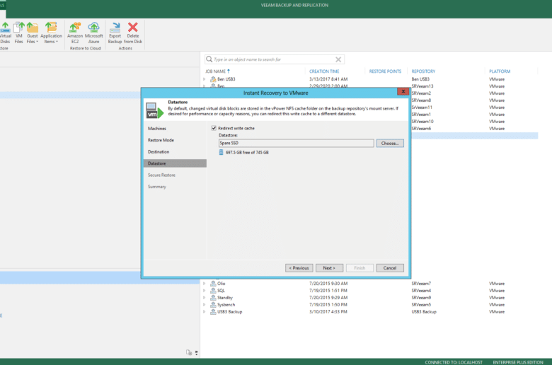This screenshot has height=365, width=552.
Task: Click the search magnifier icon
Action: (209, 59)
